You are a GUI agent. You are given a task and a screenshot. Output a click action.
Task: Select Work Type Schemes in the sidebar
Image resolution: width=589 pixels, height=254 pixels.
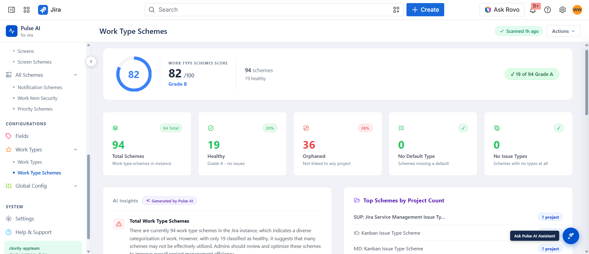pyautogui.click(x=39, y=173)
